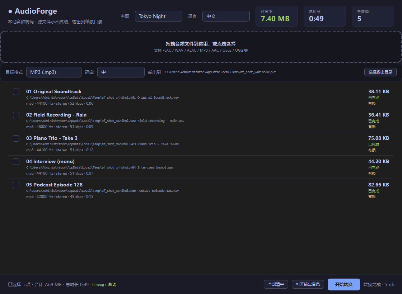The height and width of the screenshot is (294, 402).
Task: Select the title 03 Piano Trio - Take 3
Action: (x=52, y=138)
